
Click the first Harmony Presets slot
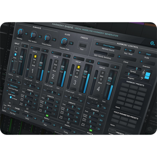tap(125, 85)
